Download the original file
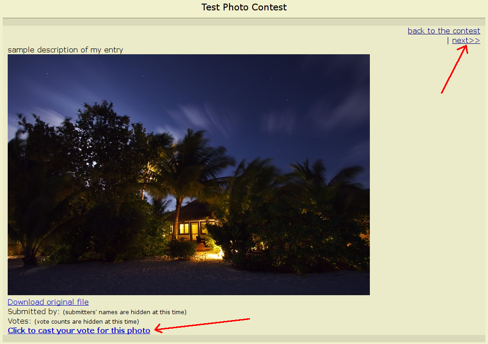Viewport: 488px width, 344px height. tap(48, 302)
